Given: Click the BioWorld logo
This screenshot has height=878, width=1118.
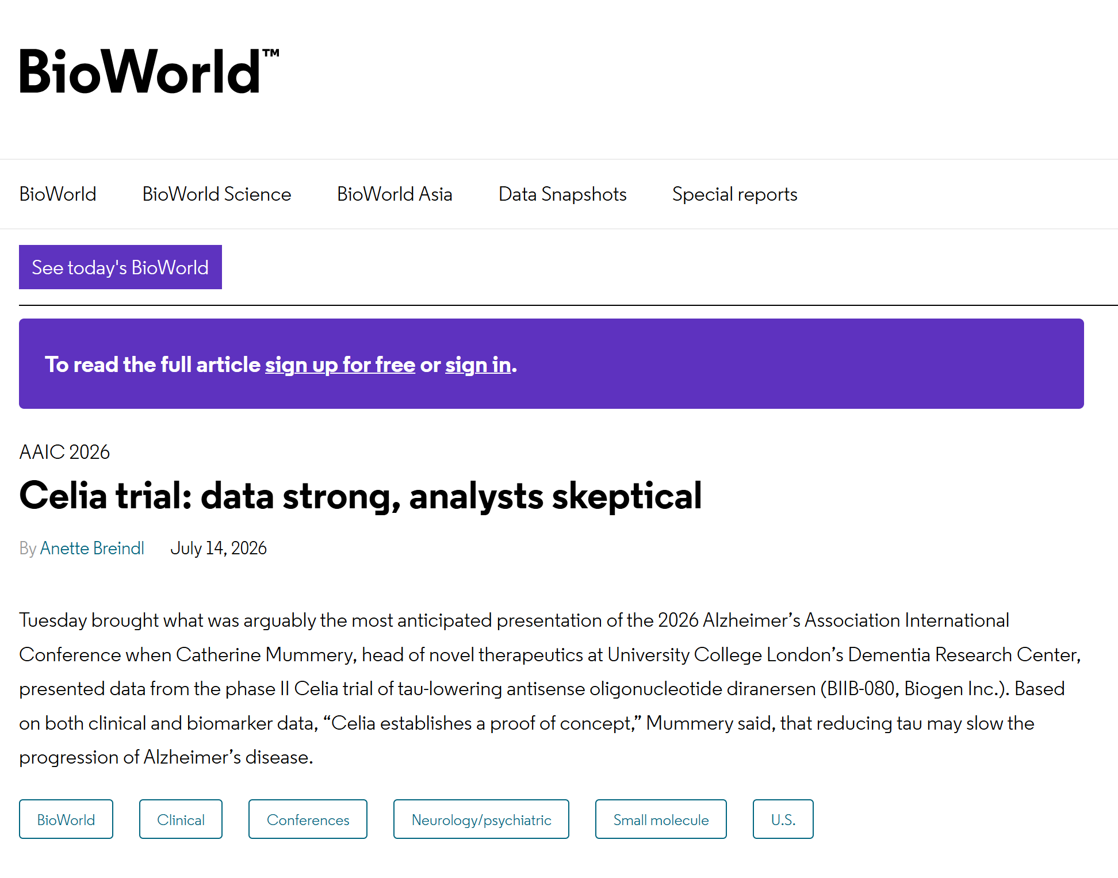Looking at the screenshot, I should point(149,71).
